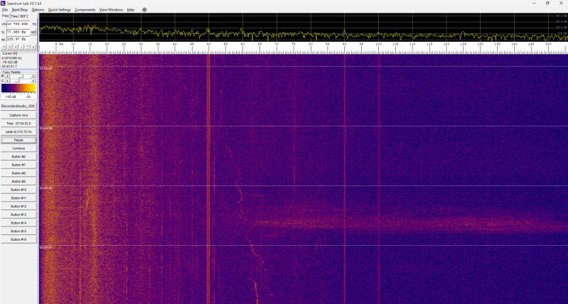The image size is (568, 304).
Task: Click the opt button beside fc field
Action: 33,32
